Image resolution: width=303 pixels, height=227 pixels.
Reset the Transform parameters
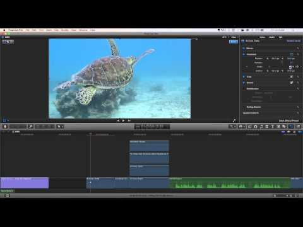(298, 54)
